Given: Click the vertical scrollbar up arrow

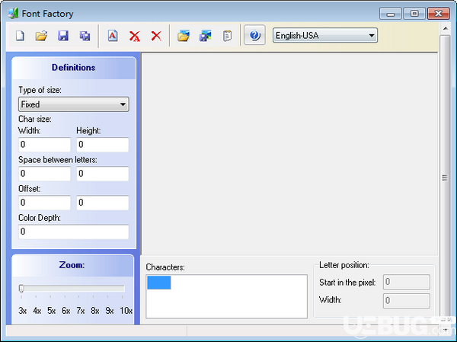Looking at the screenshot, I should click(445, 29).
